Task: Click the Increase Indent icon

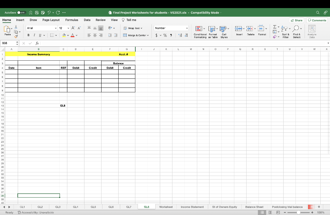Action: point(116,35)
